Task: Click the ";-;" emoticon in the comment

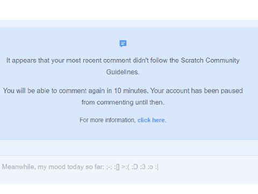Action: click(x=109, y=167)
